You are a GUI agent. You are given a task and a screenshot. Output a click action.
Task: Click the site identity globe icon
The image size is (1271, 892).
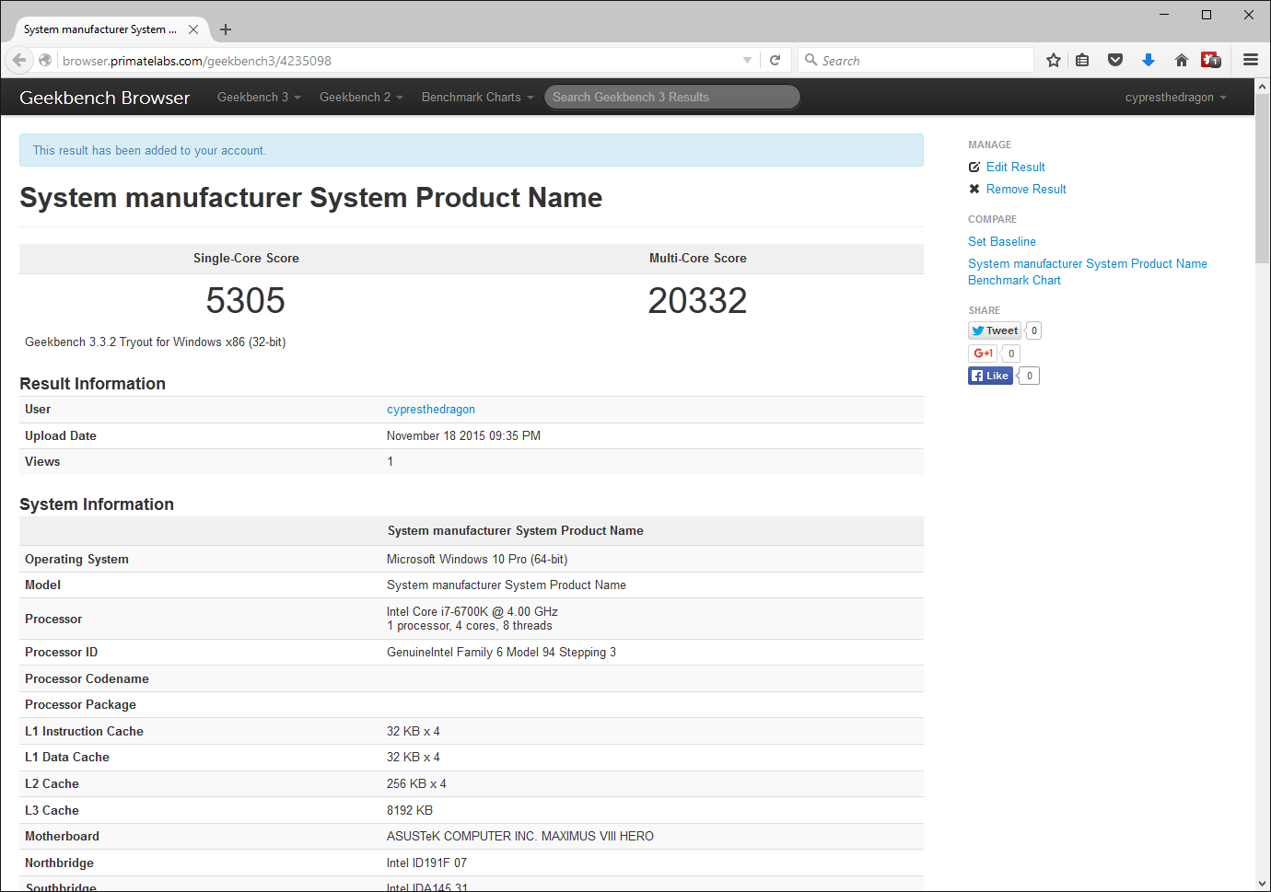pyautogui.click(x=45, y=61)
